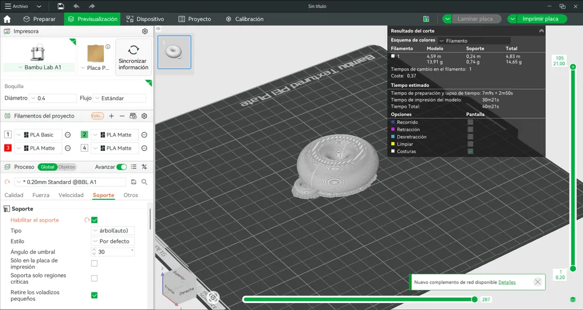The image size is (583, 310).
Task: Open the Tipo árbol(auto) dropdown
Action: [113, 230]
